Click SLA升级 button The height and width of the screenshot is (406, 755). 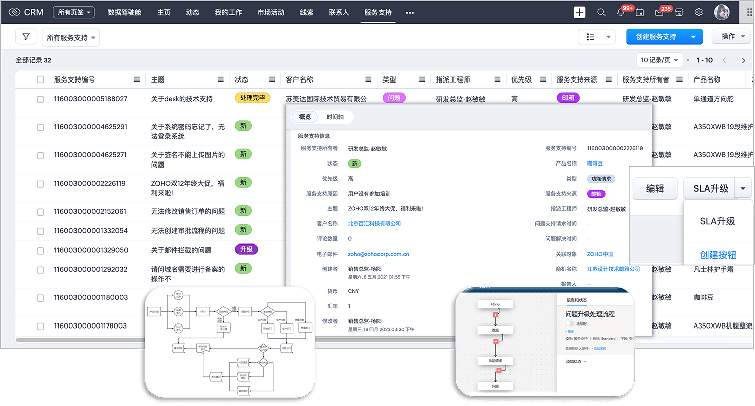tap(709, 188)
